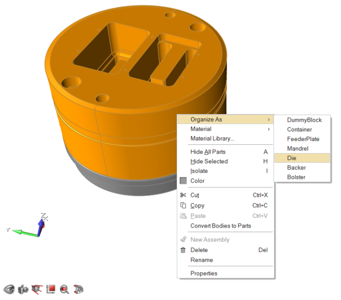Screen dimensions: 341x300
Task: Isolate the selected part
Action: click(199, 171)
